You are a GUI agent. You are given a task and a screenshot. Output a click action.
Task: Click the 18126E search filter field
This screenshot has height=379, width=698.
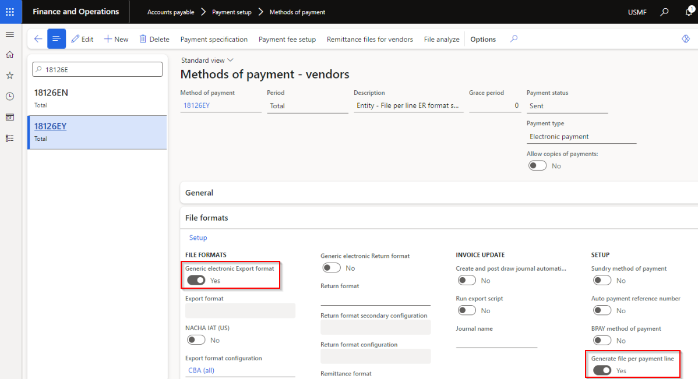[x=97, y=69]
